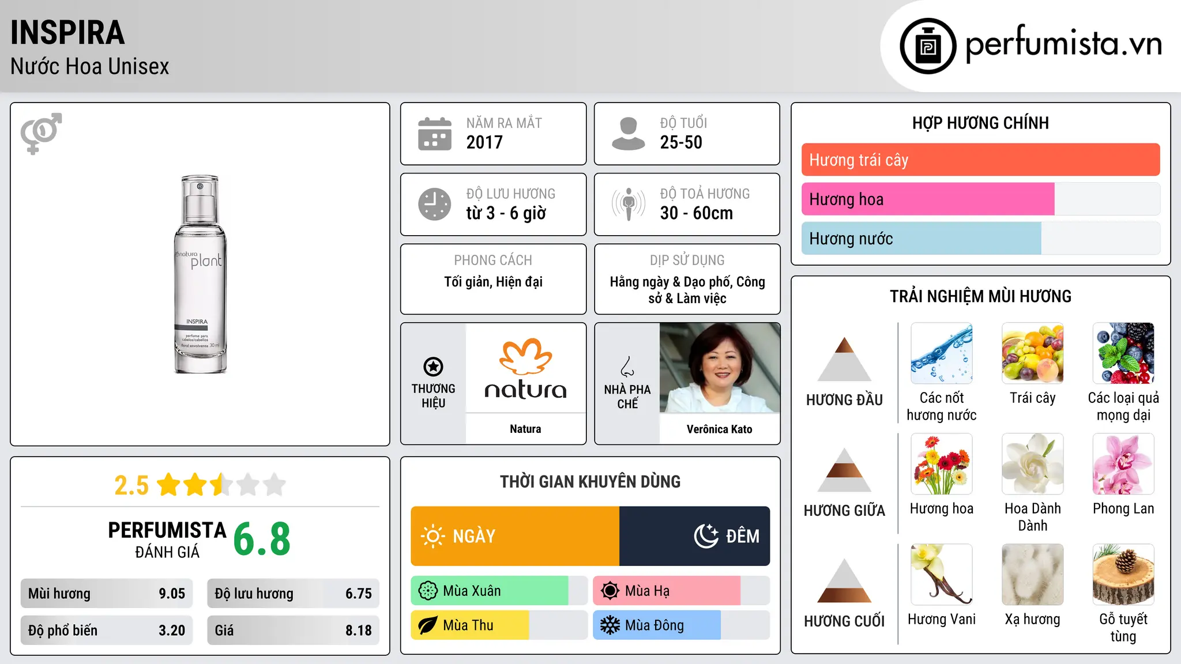Click the projection value 30 - 60cm
This screenshot has width=1181, height=664.
coord(697,213)
